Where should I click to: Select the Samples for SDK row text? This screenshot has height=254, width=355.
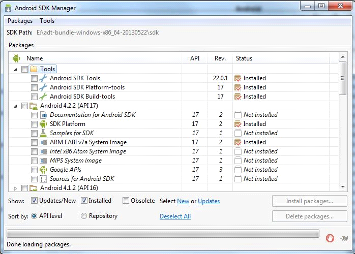pyautogui.click(x=72, y=133)
